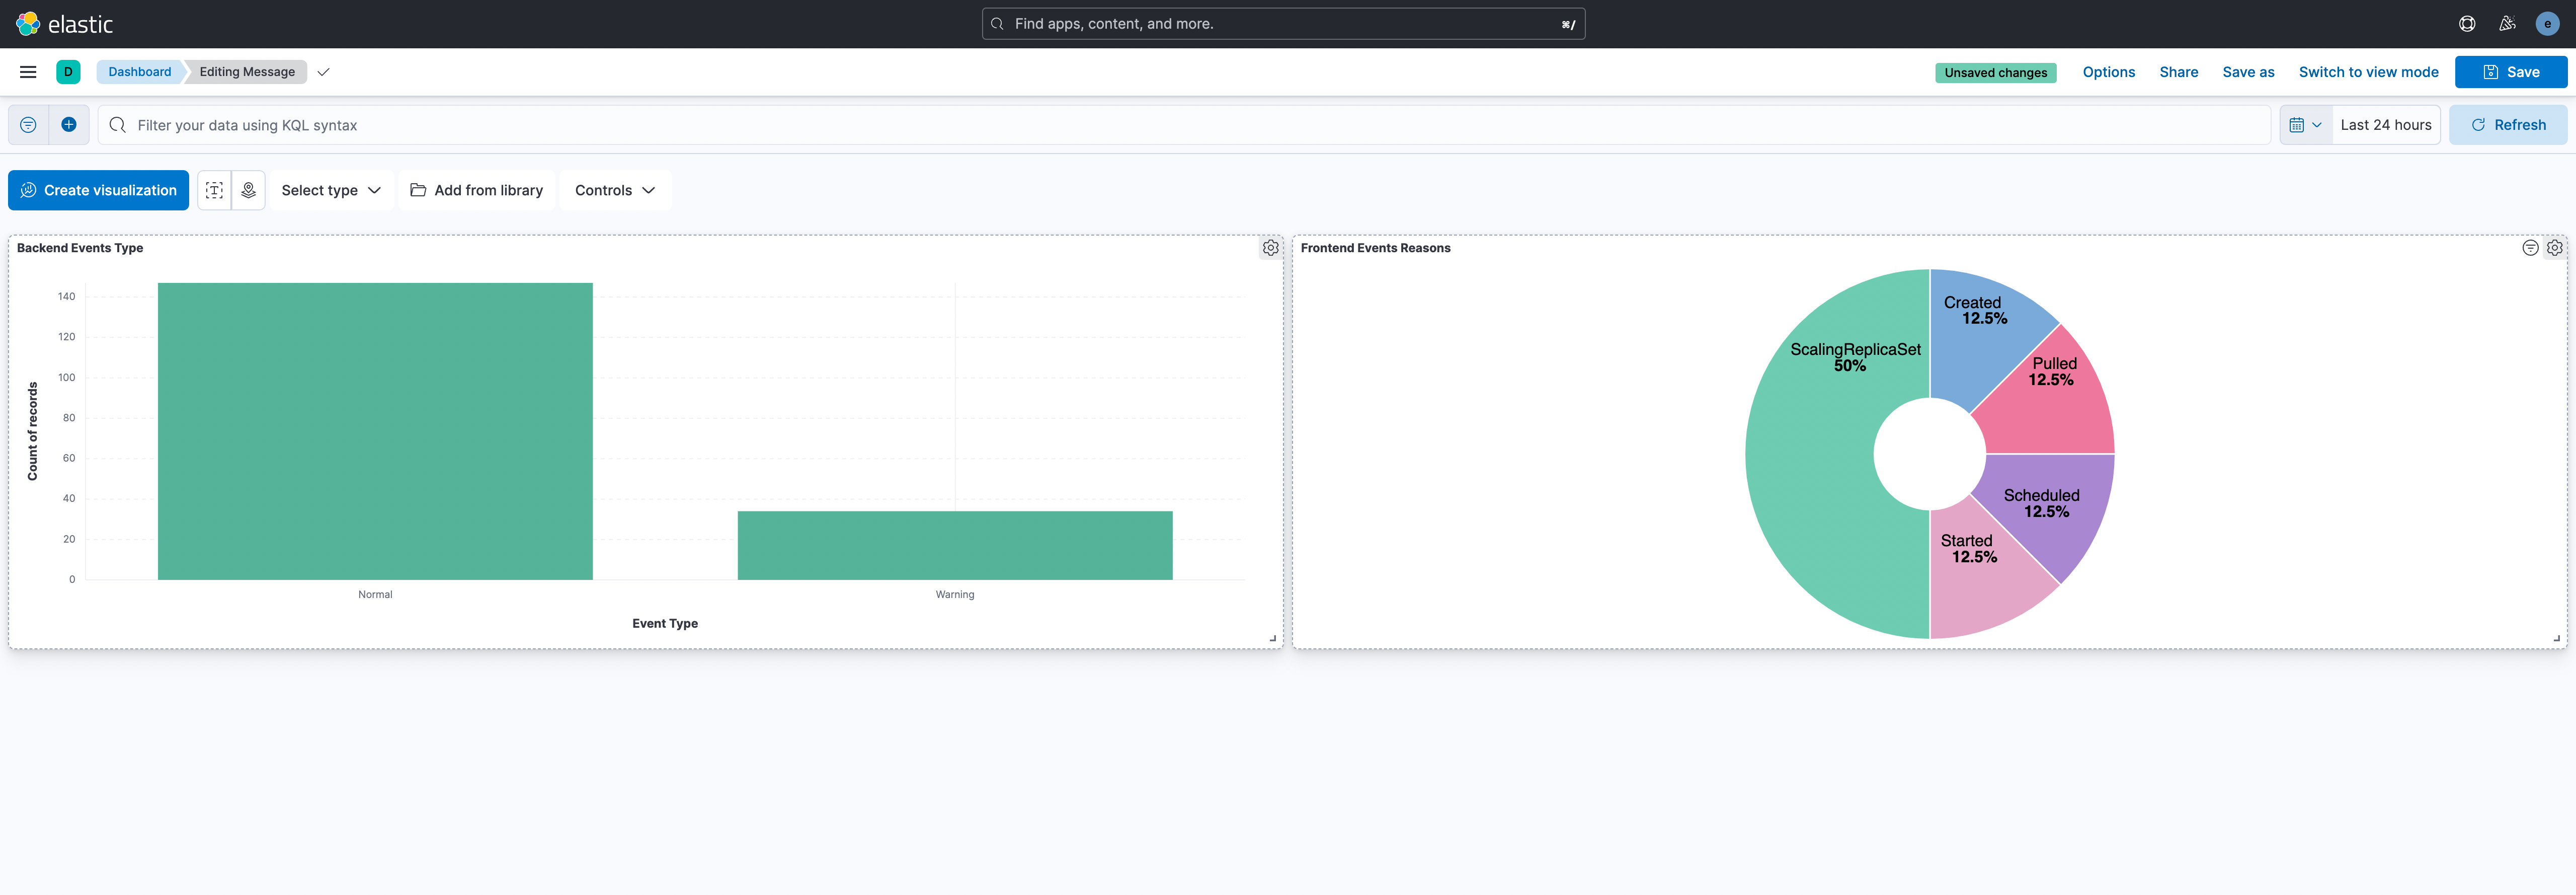
Task: Open panel filters on Frontend Events Reasons
Action: point(2530,248)
